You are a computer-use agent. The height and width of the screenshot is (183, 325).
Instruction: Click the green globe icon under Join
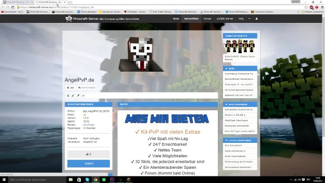click(68, 96)
